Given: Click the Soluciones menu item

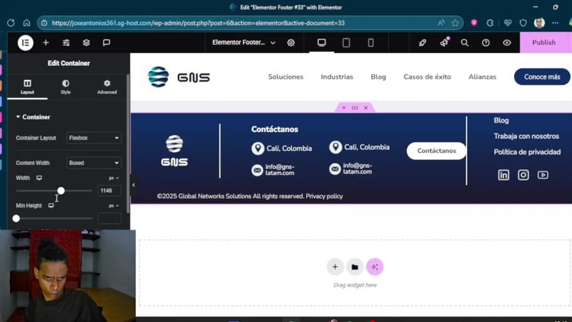Looking at the screenshot, I should (x=286, y=77).
